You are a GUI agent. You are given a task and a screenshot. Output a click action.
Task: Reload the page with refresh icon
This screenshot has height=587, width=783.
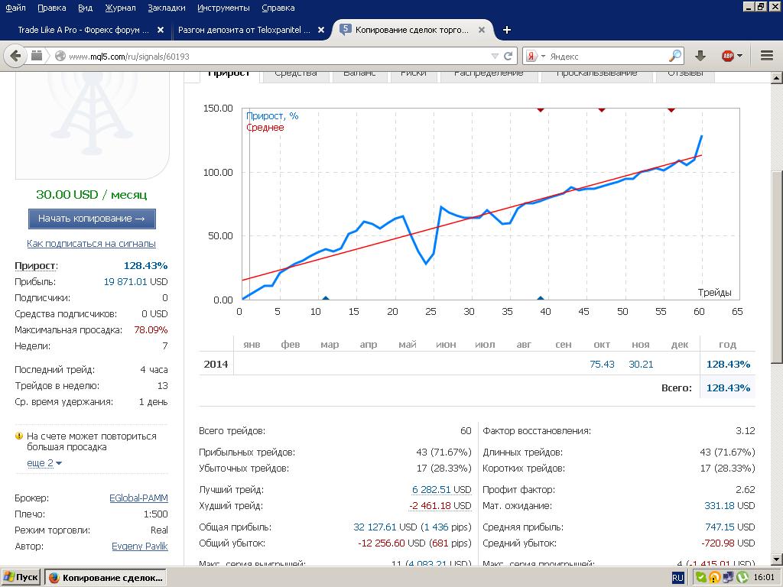click(508, 56)
